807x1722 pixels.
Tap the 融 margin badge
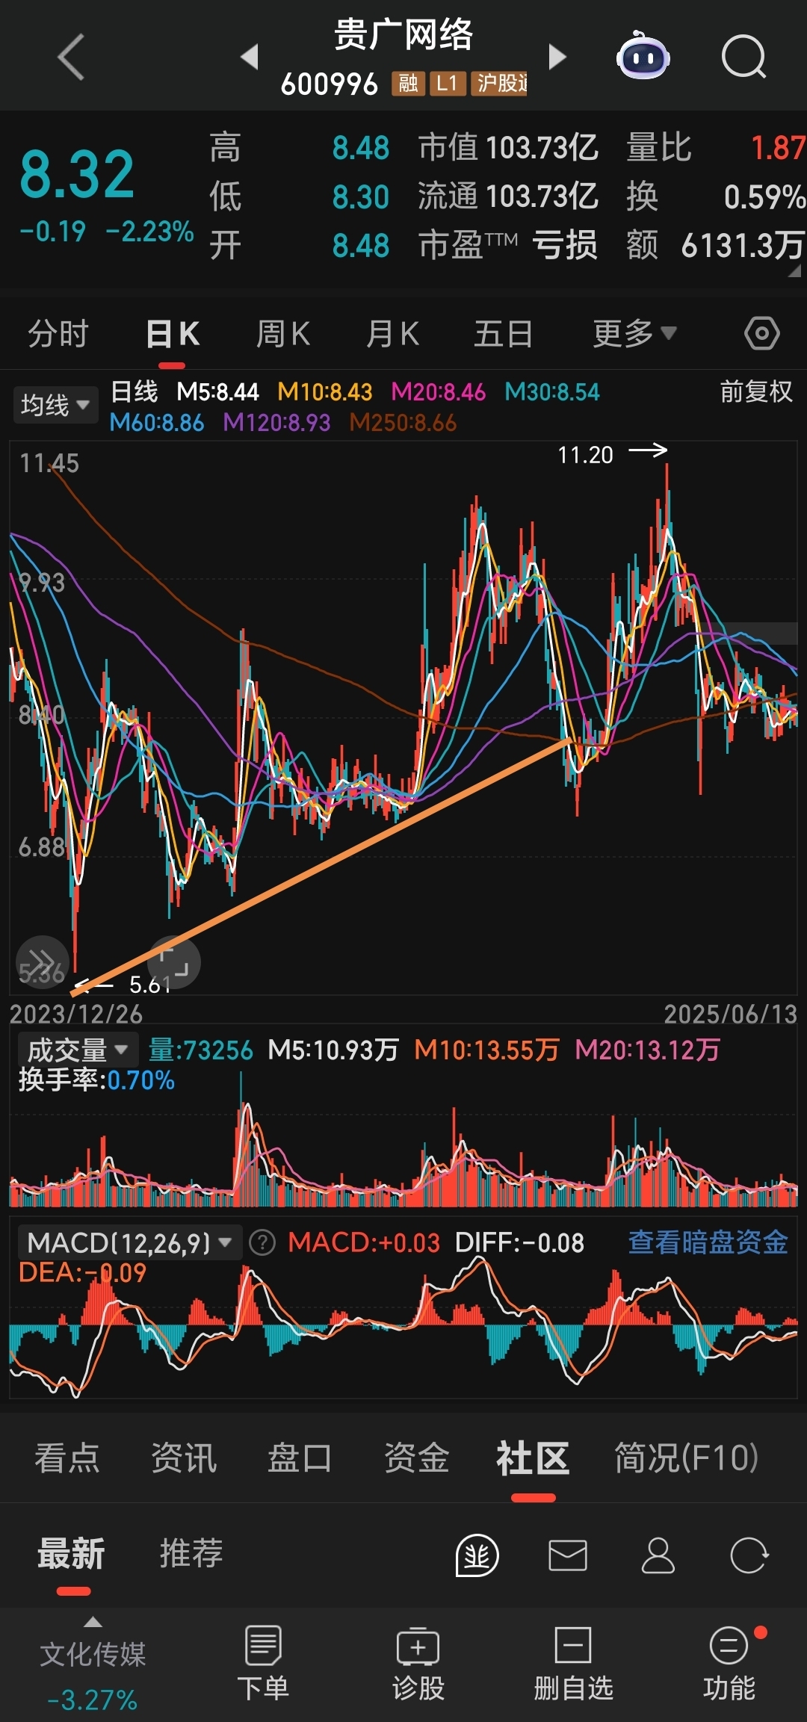(x=408, y=84)
